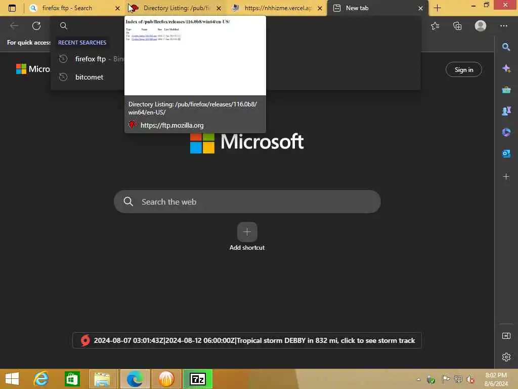Go back with the back arrow
The image size is (518, 389).
(14, 25)
